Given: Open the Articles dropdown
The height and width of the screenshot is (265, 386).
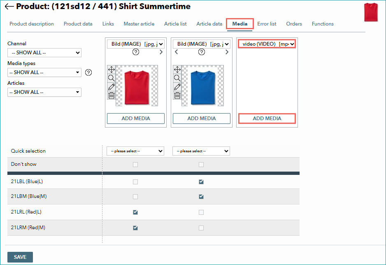Looking at the screenshot, I should pyautogui.click(x=44, y=92).
